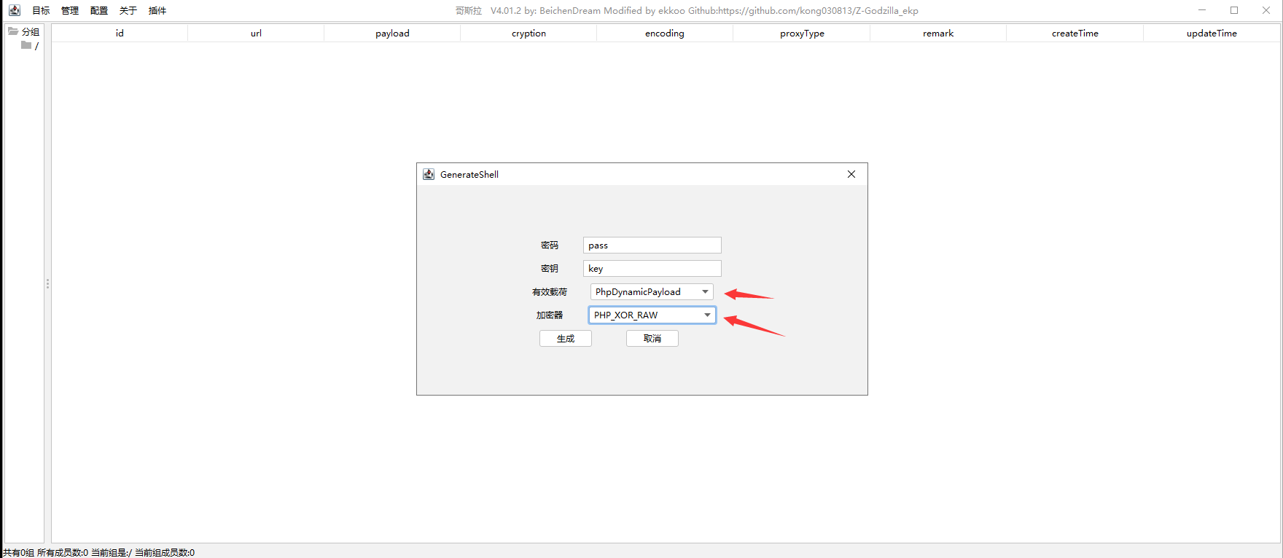Open the 配置 menu
This screenshot has height=558, width=1283.
(x=99, y=10)
